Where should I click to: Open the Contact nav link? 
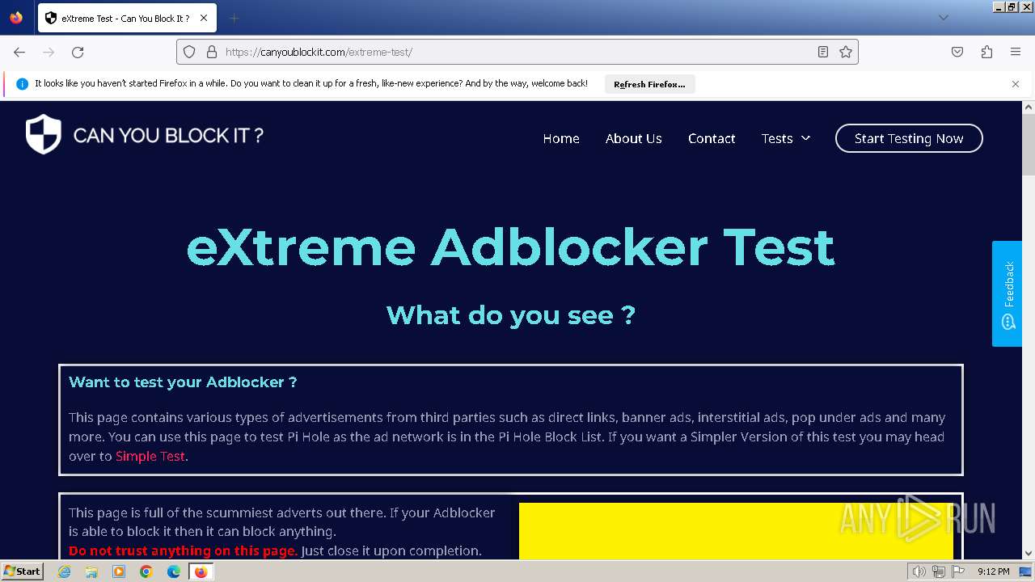(712, 138)
